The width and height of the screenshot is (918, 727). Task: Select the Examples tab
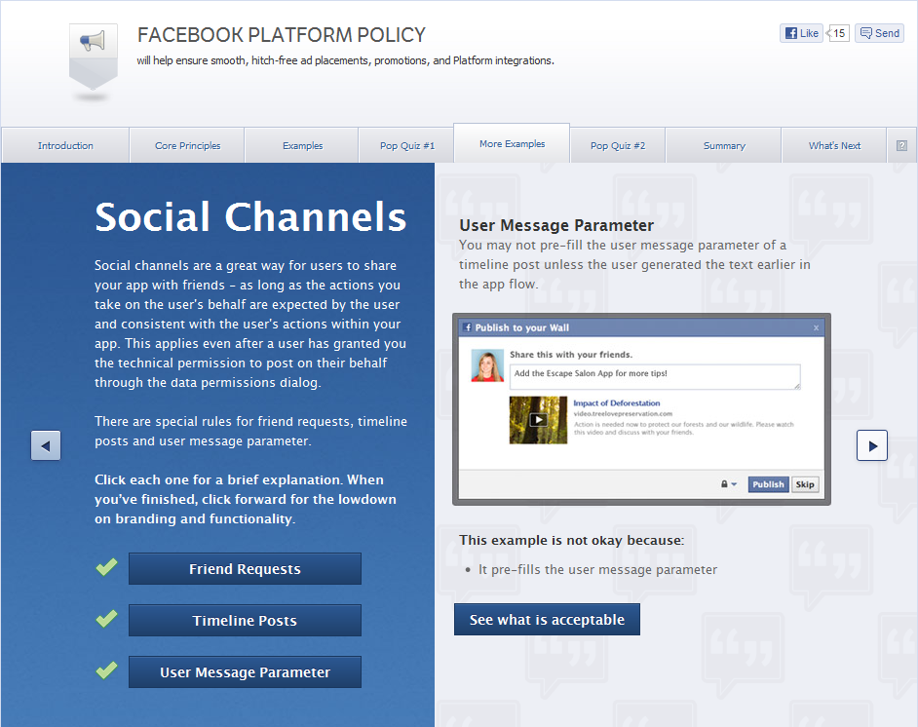point(302,146)
